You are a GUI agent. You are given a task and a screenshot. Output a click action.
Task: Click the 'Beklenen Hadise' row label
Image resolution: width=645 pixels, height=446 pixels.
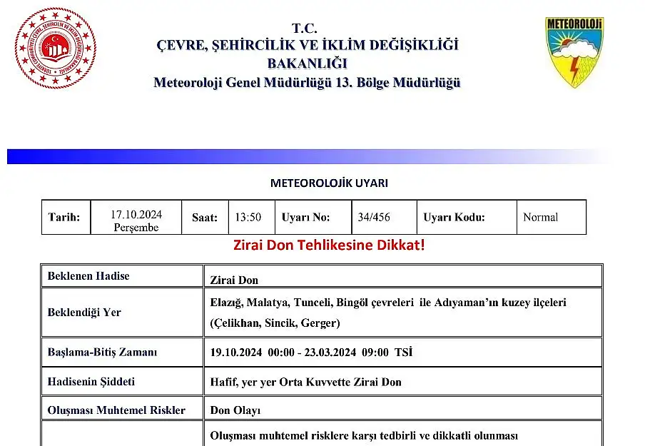(x=88, y=275)
